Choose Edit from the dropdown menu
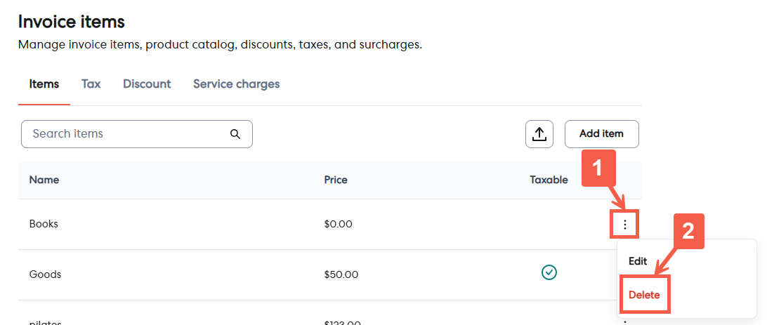The image size is (767, 325). click(x=638, y=261)
